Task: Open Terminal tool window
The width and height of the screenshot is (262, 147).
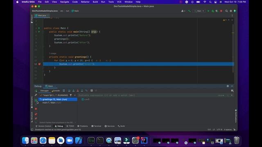Action: coord(96,126)
